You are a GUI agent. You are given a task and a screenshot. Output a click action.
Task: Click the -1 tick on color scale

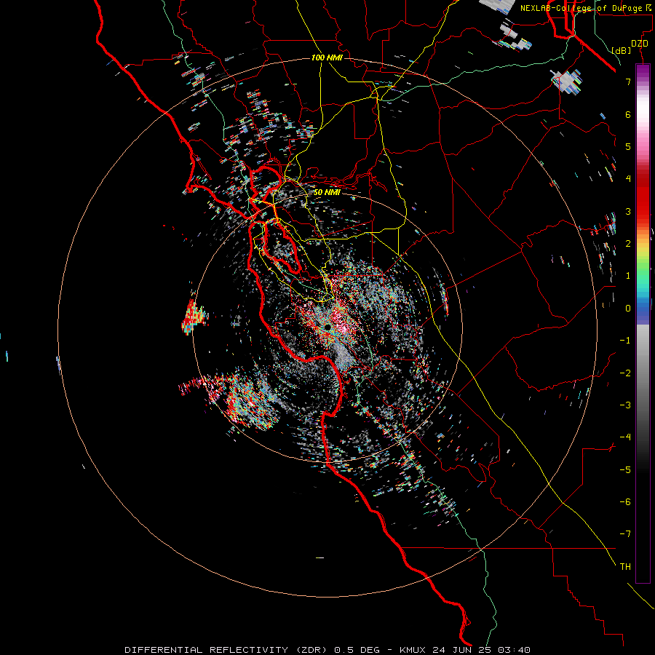(x=625, y=341)
